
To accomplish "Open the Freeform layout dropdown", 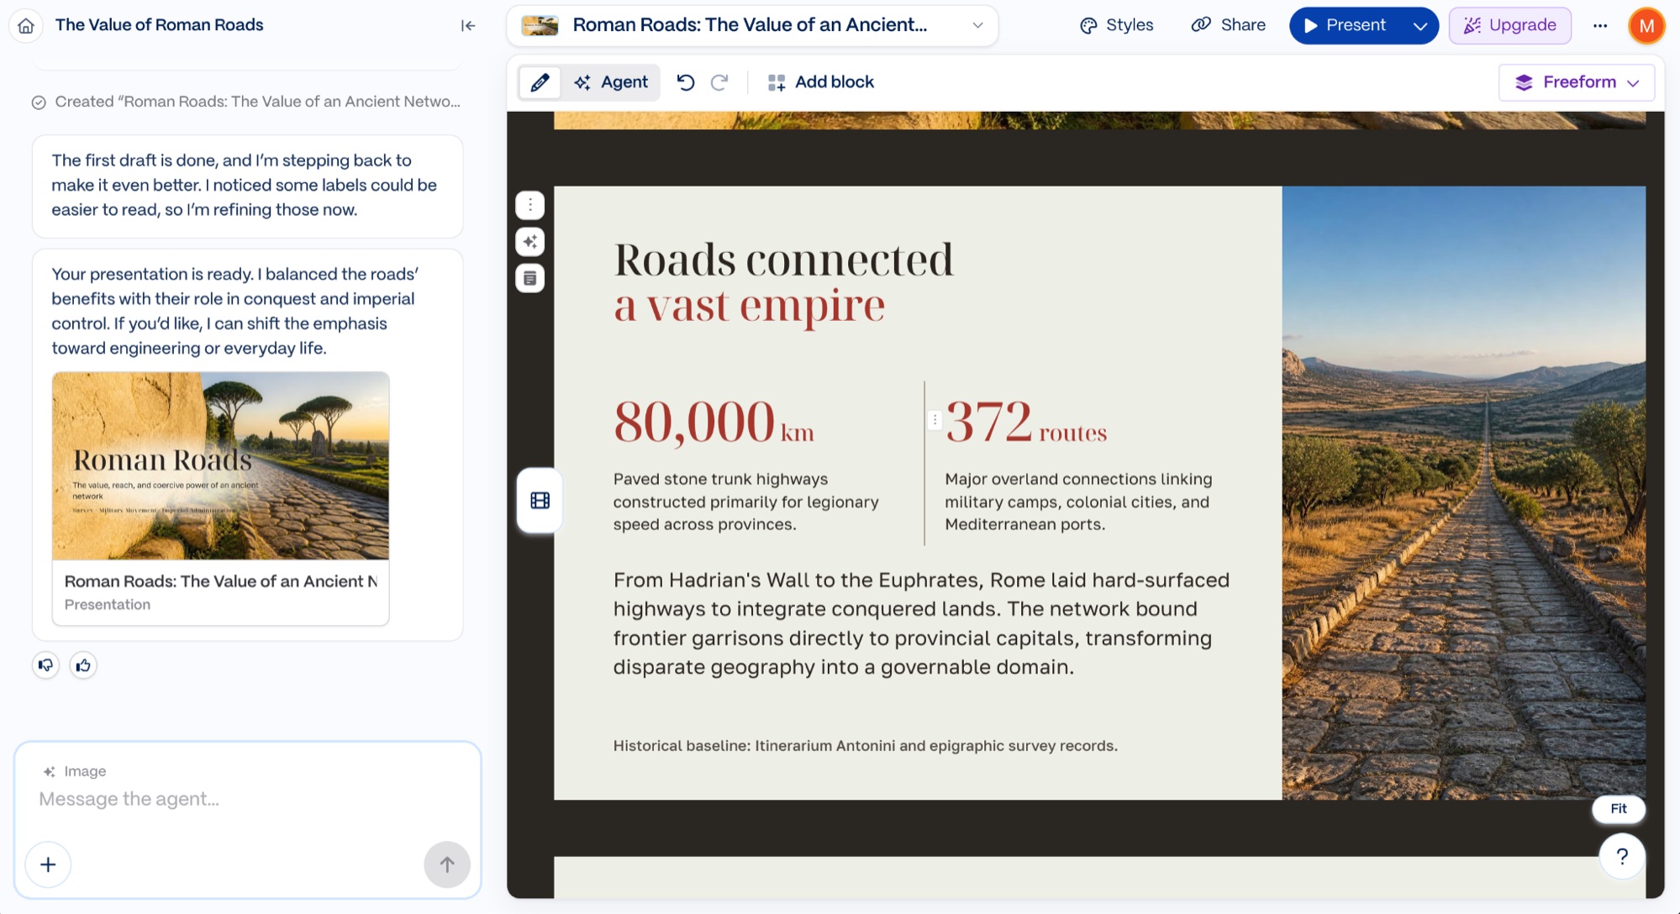I will [x=1577, y=82].
